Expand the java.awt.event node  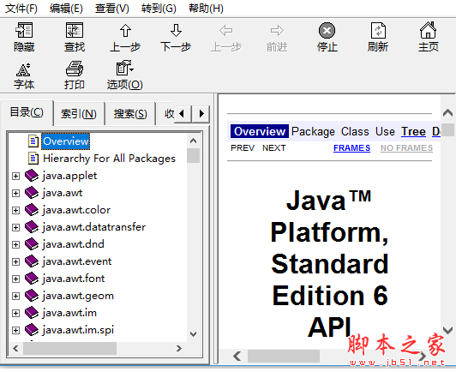click(x=15, y=261)
